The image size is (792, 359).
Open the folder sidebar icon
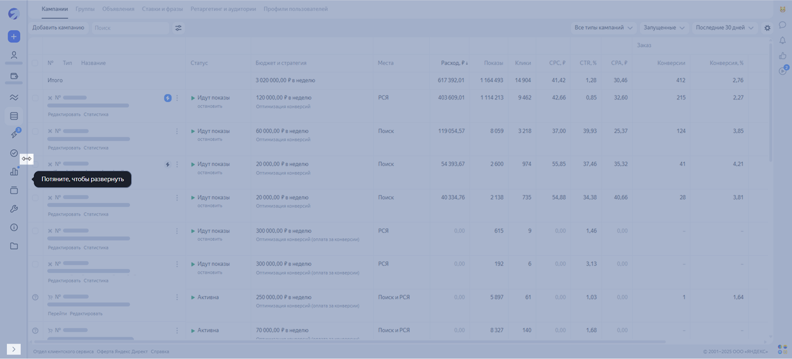coord(14,246)
